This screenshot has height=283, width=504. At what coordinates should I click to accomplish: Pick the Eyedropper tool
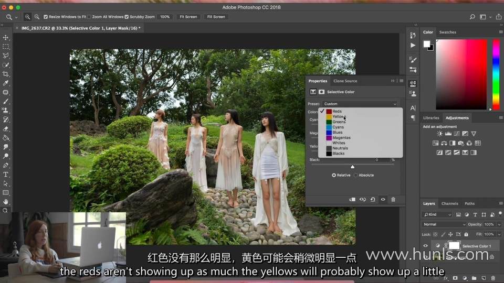tap(6, 83)
